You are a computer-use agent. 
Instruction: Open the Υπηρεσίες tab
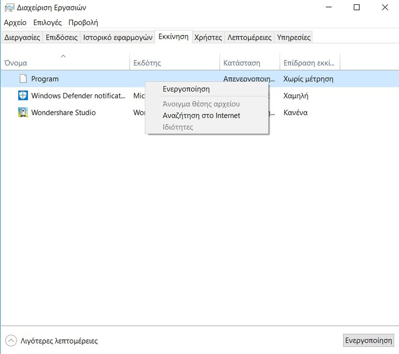pos(293,37)
